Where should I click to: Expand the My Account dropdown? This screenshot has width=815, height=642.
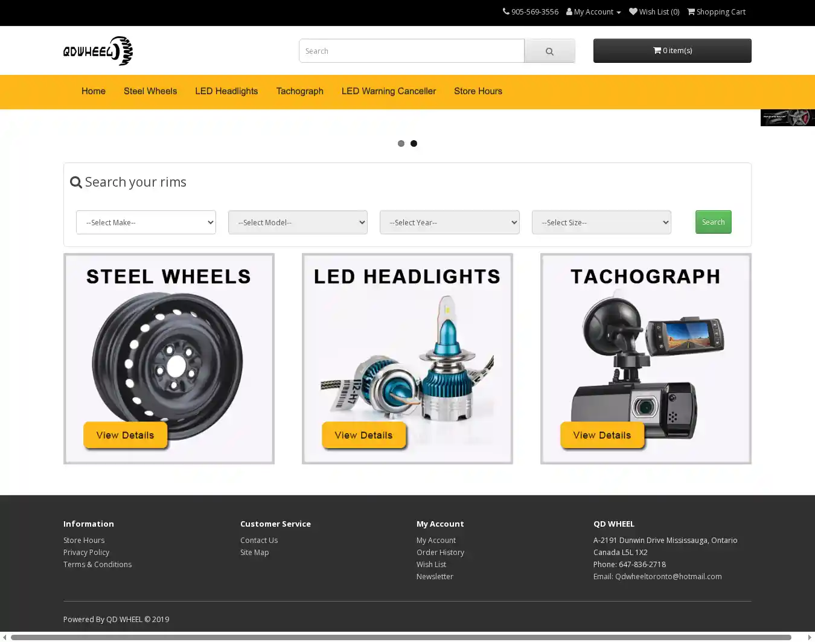point(593,12)
